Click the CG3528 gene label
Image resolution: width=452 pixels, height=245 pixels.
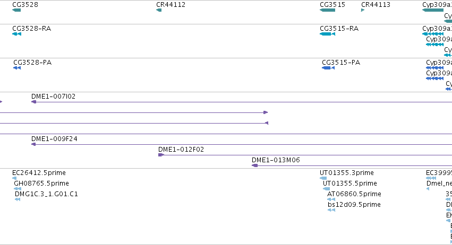click(x=25, y=5)
